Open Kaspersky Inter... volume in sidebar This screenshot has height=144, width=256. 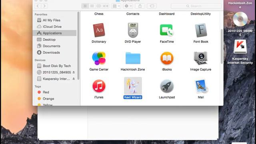(x=54, y=79)
